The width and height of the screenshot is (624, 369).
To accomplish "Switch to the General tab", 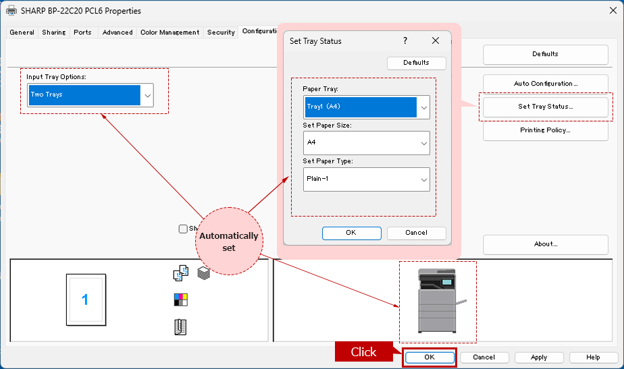I will click(x=22, y=32).
